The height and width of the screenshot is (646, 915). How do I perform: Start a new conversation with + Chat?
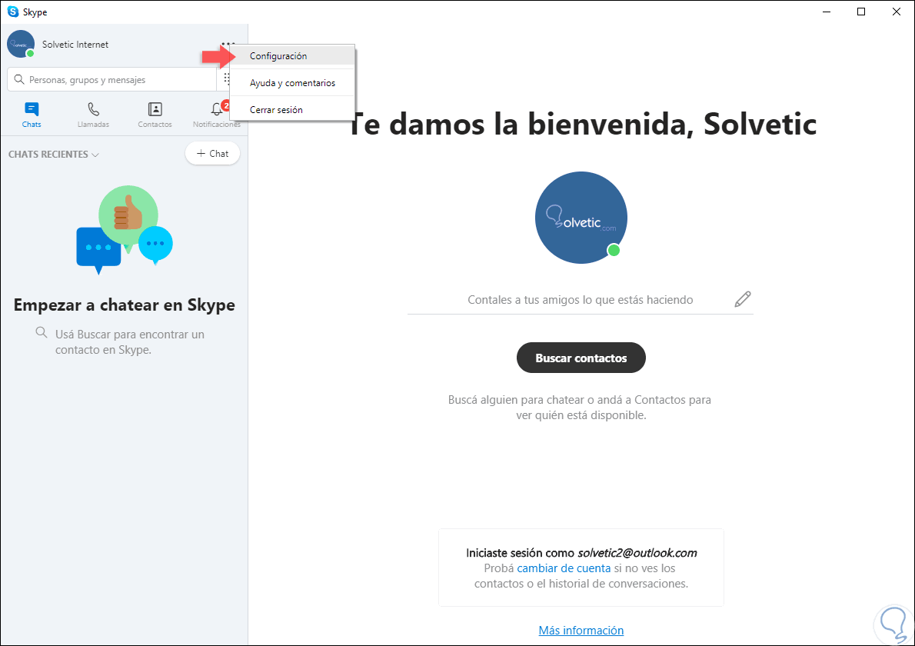pyautogui.click(x=212, y=154)
